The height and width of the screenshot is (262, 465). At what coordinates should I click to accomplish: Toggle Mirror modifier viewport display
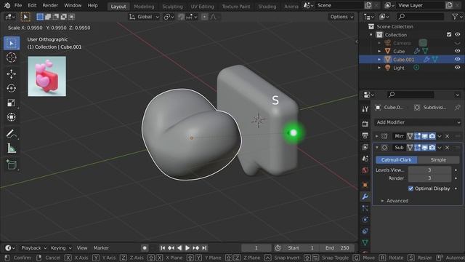click(424, 136)
